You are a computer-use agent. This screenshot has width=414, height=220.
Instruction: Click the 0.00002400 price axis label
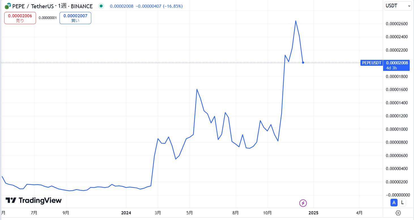click(x=397, y=37)
